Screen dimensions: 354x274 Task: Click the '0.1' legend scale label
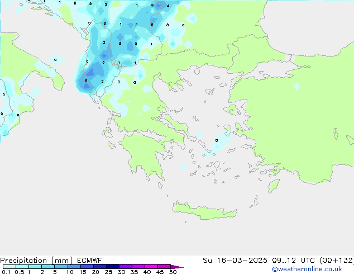[x=6, y=272]
